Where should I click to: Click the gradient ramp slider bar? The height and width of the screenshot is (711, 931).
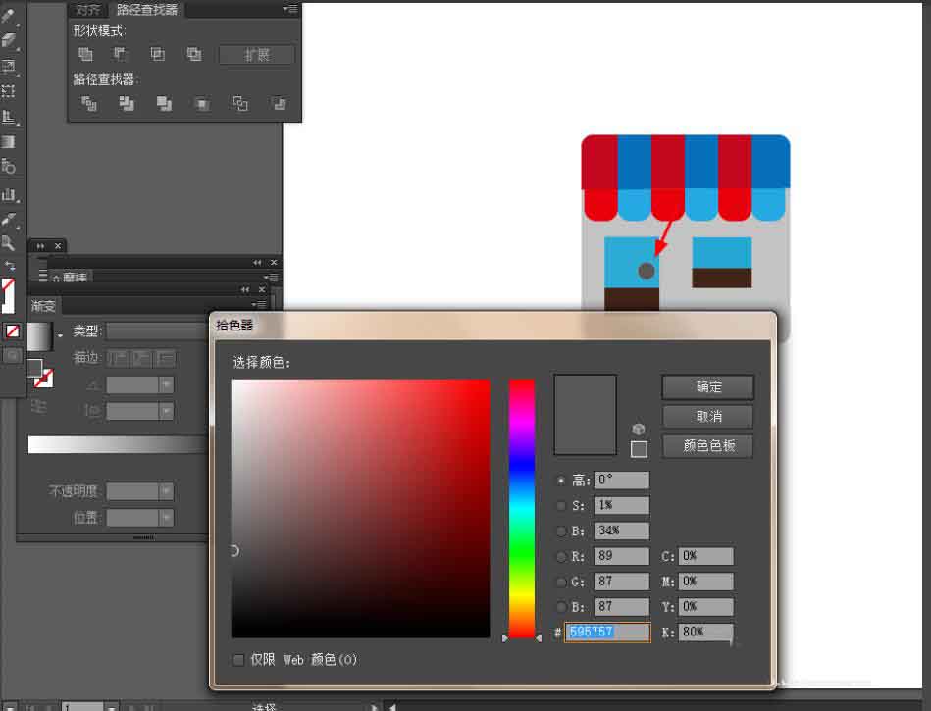click(x=118, y=444)
